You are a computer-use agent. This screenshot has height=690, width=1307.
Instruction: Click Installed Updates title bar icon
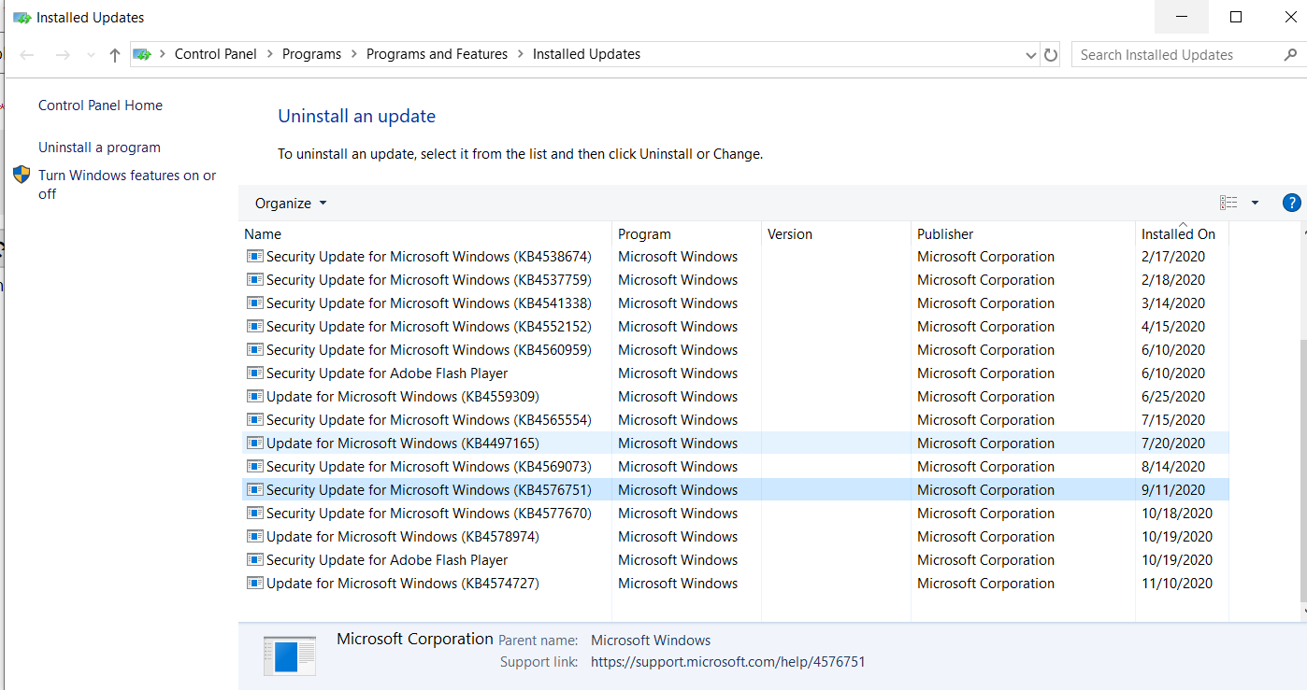point(22,17)
